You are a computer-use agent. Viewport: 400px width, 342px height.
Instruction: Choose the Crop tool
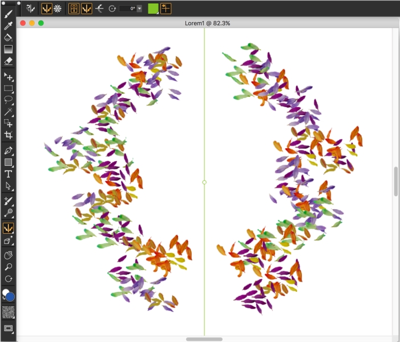9,135
